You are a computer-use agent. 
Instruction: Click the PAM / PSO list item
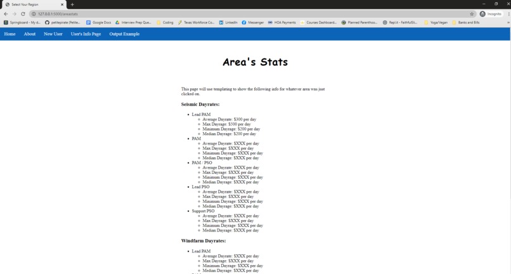point(202,163)
